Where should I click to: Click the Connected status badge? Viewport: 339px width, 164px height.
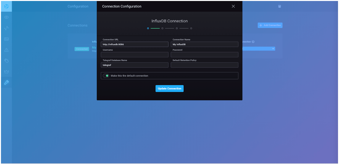tap(82, 49)
